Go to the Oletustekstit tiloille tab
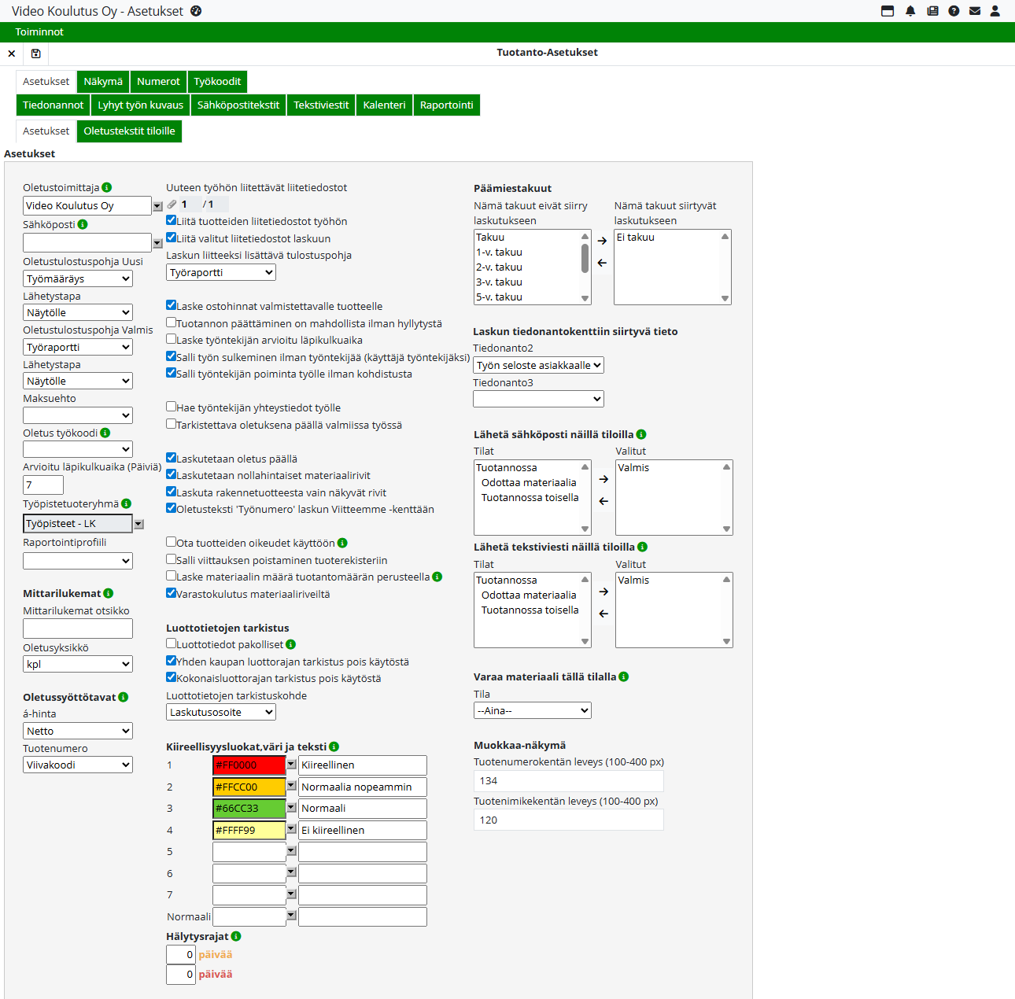 (x=129, y=131)
